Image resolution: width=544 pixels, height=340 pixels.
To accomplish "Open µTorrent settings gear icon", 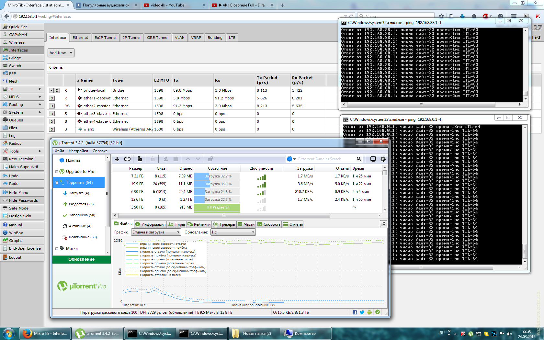I will coord(383,159).
